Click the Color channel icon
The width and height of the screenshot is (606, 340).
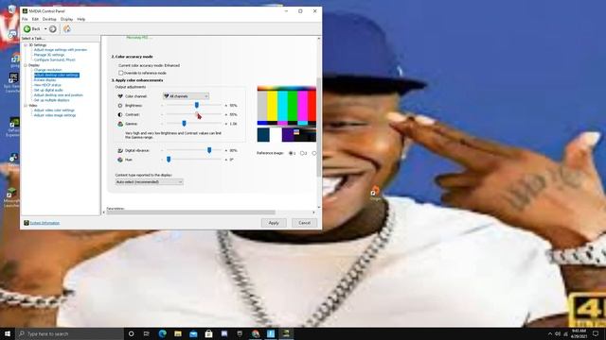click(x=120, y=96)
